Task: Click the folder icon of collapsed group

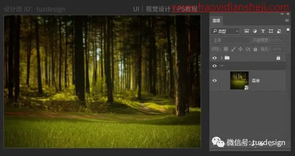Action: point(227,58)
